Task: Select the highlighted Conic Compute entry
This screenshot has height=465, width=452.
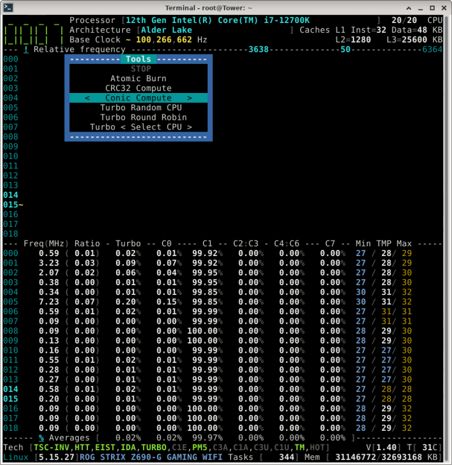Action: pyautogui.click(x=138, y=98)
